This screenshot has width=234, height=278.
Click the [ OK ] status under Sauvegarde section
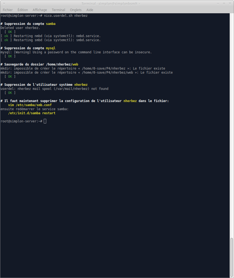10,77
